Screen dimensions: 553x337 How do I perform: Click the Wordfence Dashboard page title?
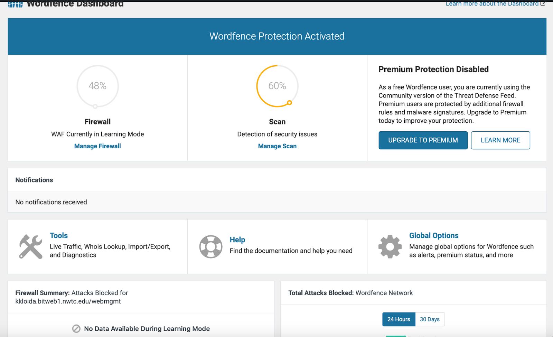coord(75,4)
